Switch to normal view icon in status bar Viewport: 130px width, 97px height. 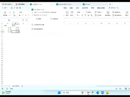(126, 89)
